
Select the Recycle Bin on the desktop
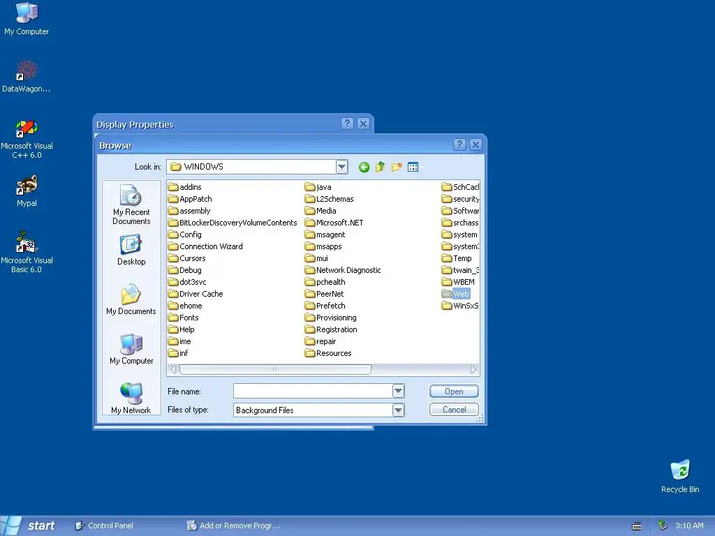tap(680, 477)
